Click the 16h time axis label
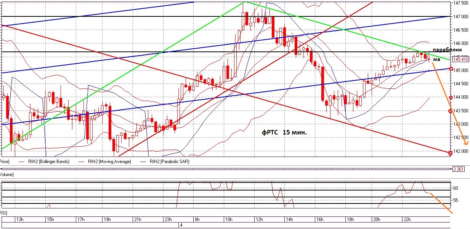Viewport: 470px width, 229px height. click(x=319, y=219)
